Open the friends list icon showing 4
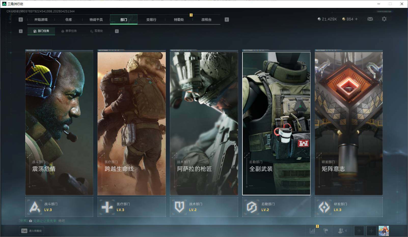The image size is (408, 237). pyautogui.click(x=342, y=231)
